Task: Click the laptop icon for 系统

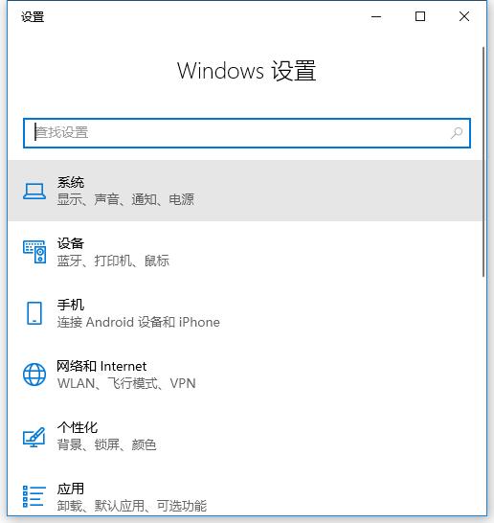Action: click(x=34, y=192)
